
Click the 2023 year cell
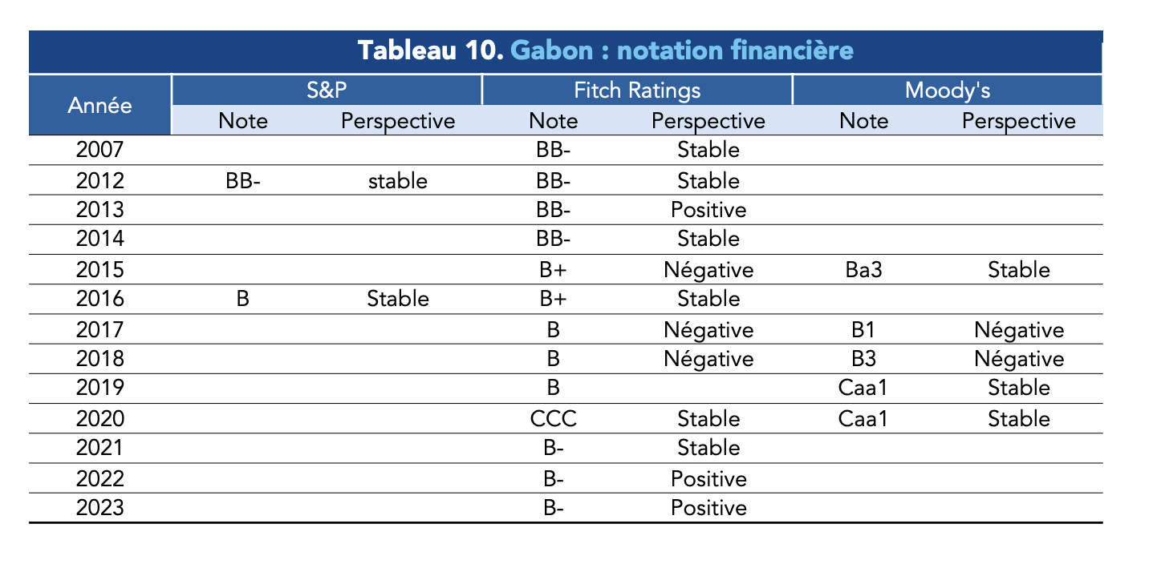[x=100, y=508]
